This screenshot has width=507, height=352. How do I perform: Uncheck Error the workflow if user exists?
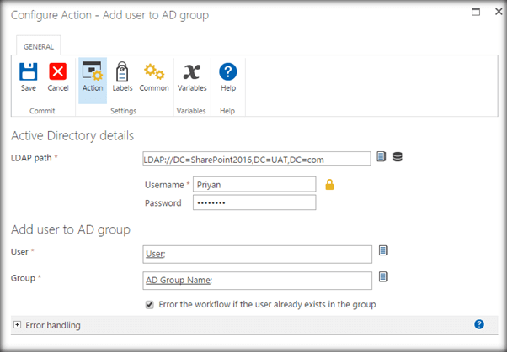click(x=150, y=304)
